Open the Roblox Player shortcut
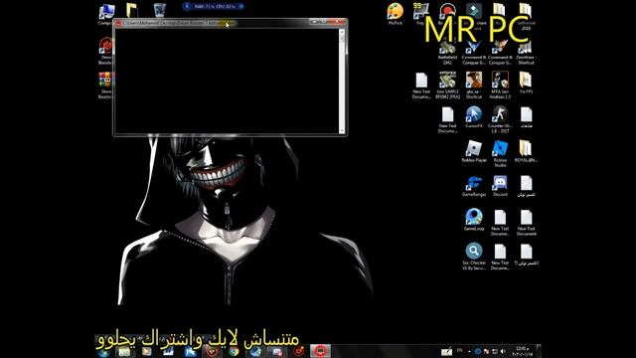 [474, 151]
